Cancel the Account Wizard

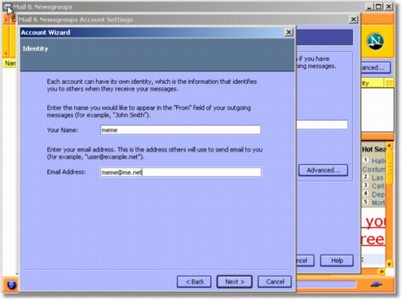point(275,282)
